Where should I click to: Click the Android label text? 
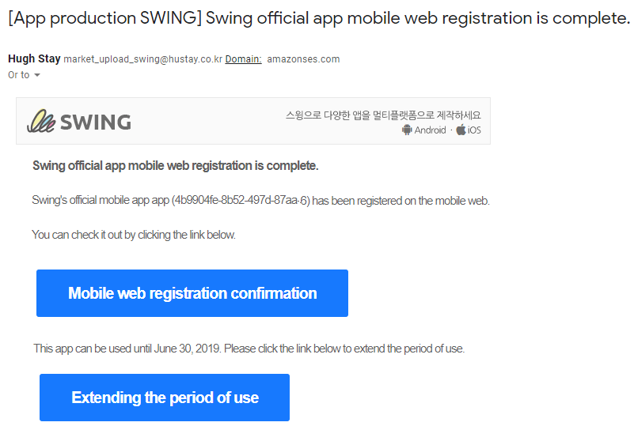coord(430,130)
